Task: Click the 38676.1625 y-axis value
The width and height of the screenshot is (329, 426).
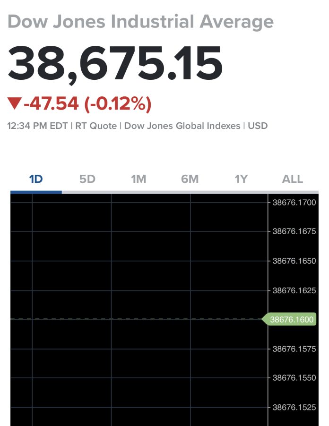Action: (x=294, y=290)
